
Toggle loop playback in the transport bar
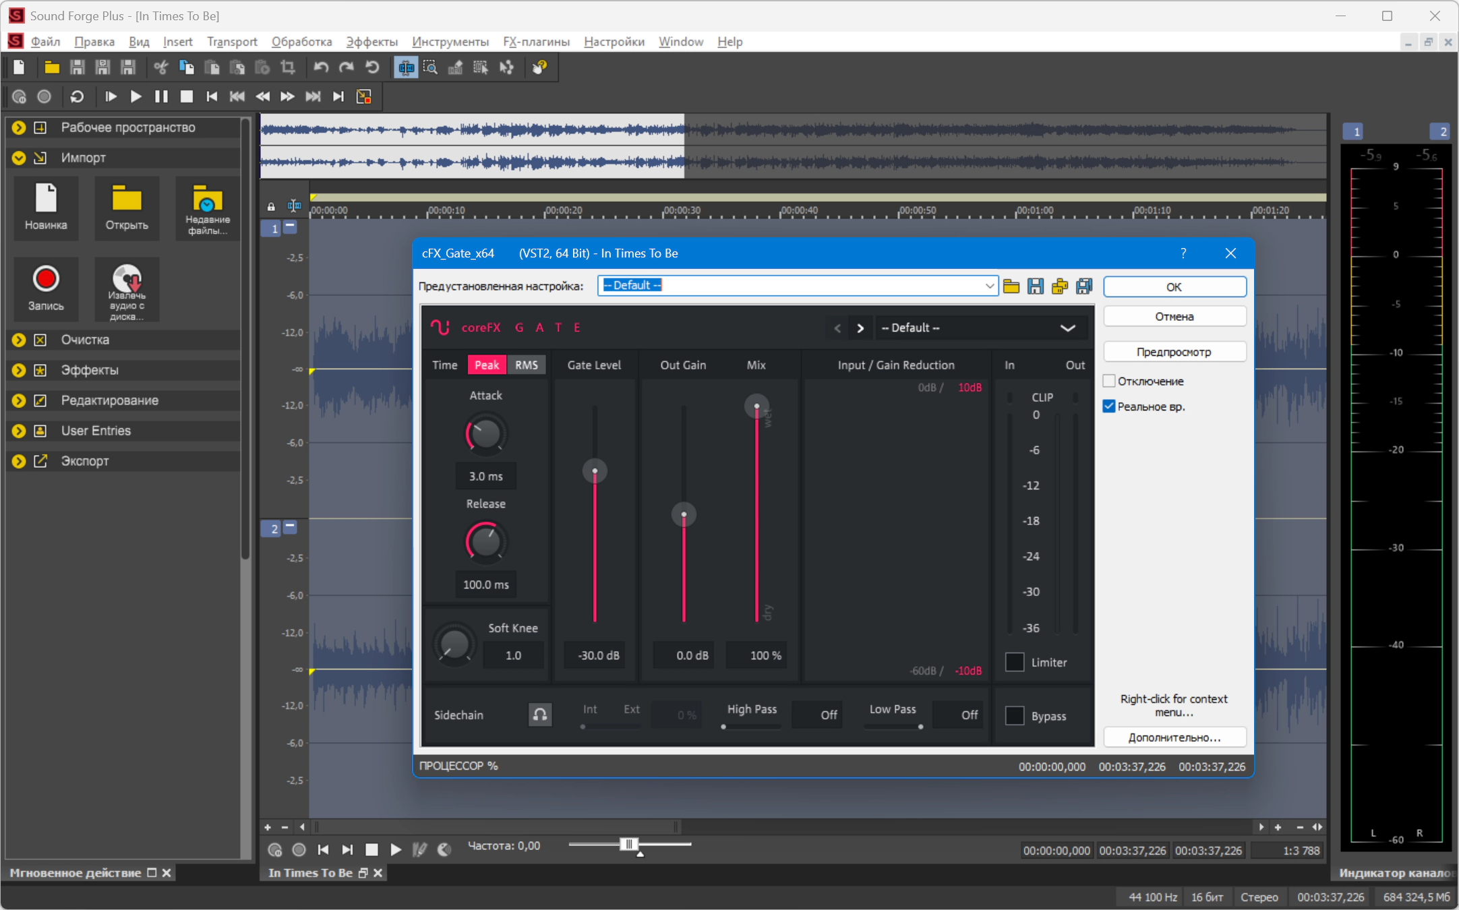click(x=77, y=97)
